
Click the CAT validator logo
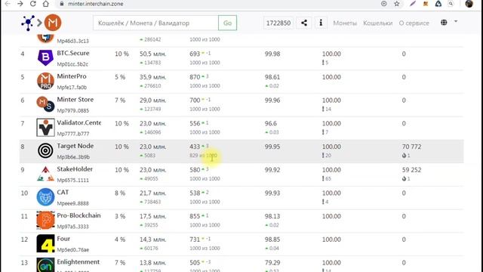tap(45, 196)
